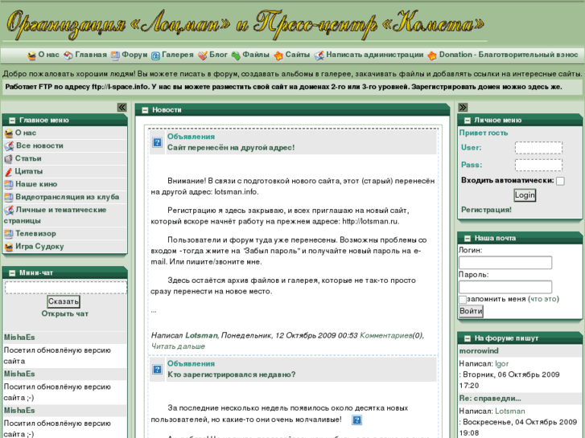Select 'Все новости' in Главное меню
The image size is (585, 438).
point(39,145)
